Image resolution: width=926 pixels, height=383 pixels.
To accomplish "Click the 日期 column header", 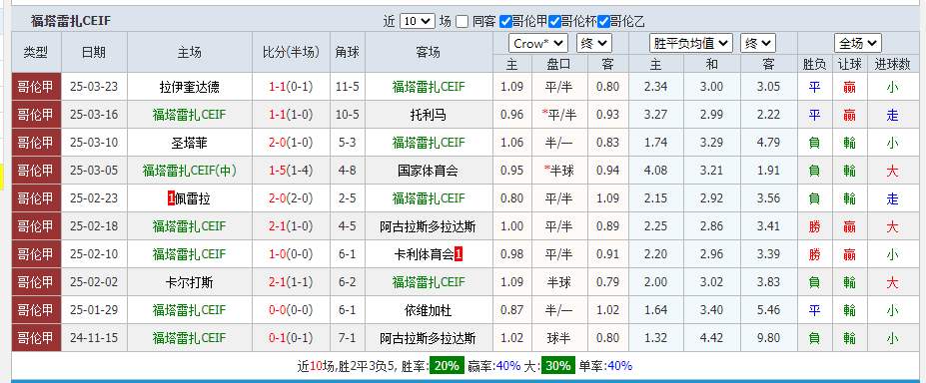I will pos(94,53).
